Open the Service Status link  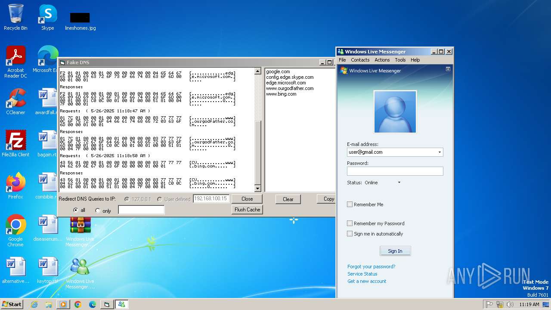[362, 274]
